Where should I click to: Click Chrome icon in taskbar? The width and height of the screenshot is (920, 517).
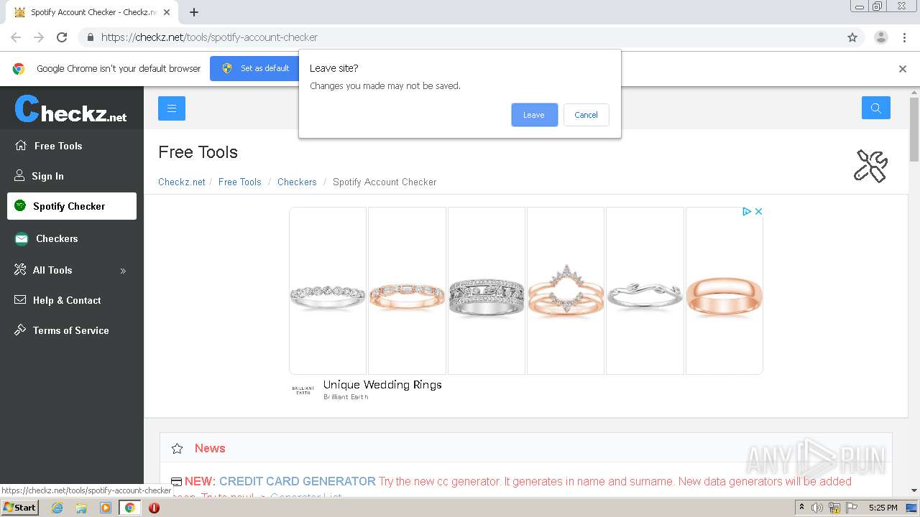tap(129, 508)
